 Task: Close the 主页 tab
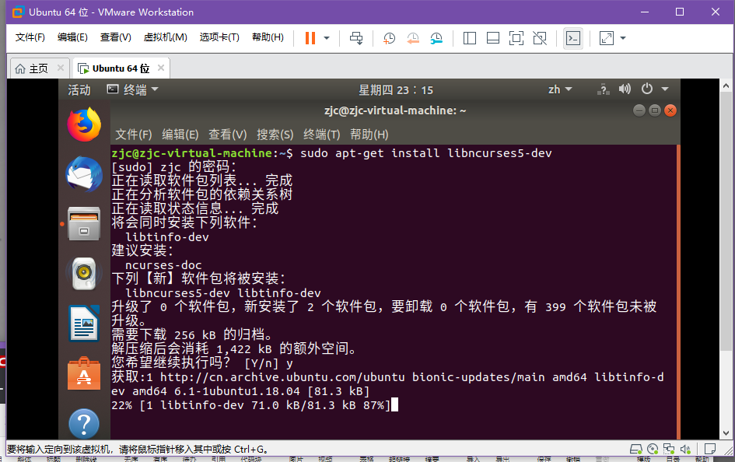[61, 68]
